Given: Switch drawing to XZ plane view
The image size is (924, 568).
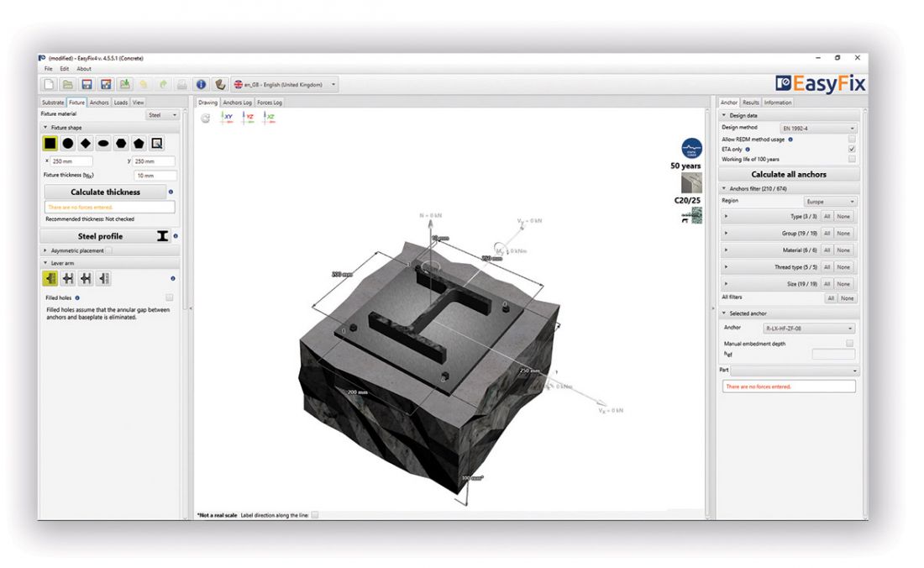Looking at the screenshot, I should coord(269,118).
